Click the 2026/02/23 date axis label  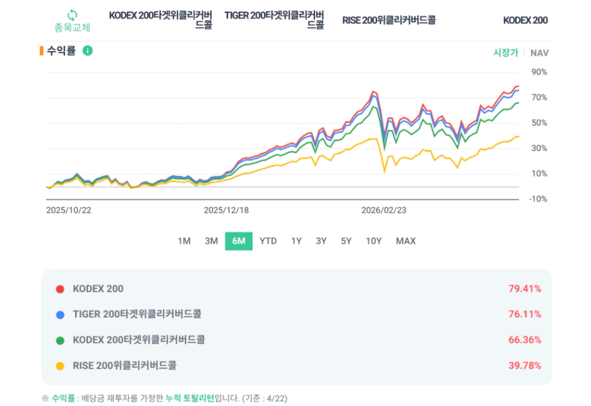[384, 210]
